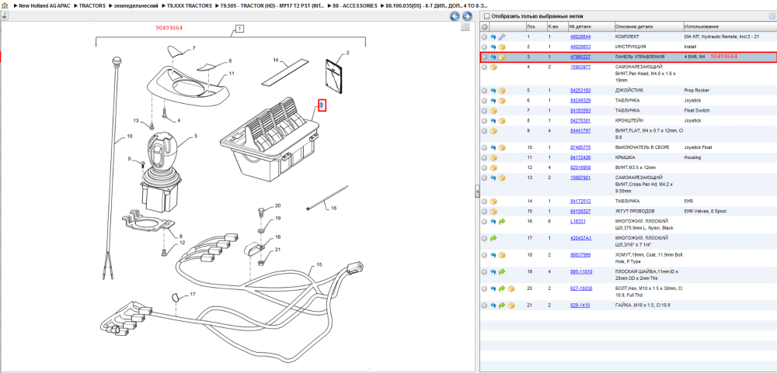Image resolution: width=777 pixels, height=373 pixels.
Task: Click box icon for part 15903977
Action: [493, 67]
